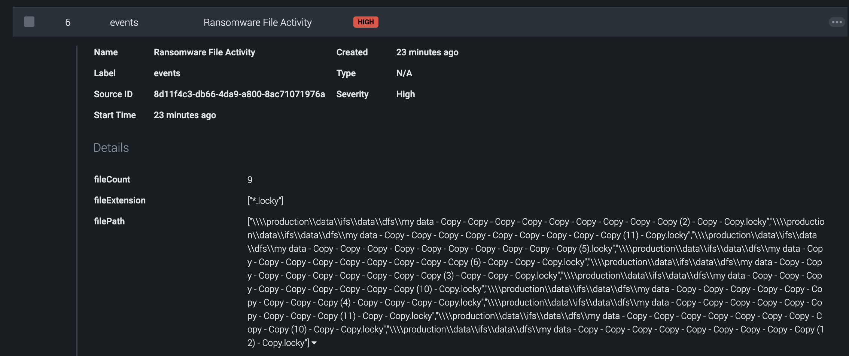The width and height of the screenshot is (849, 356).
Task: Collapse the filePath list using the arrow
Action: (314, 343)
